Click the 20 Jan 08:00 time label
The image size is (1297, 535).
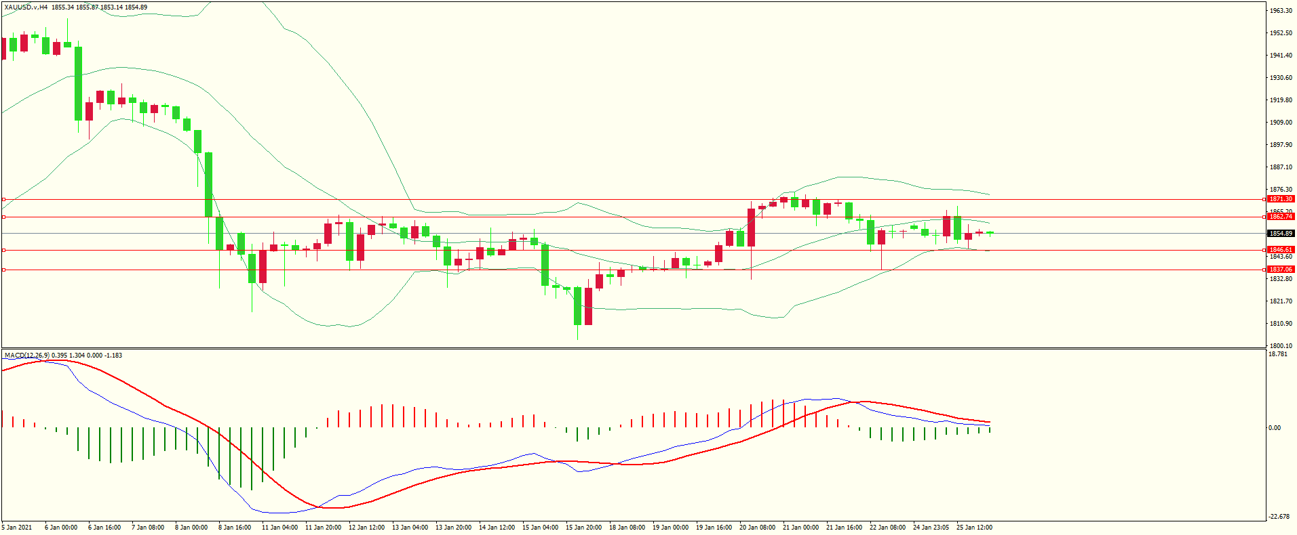point(758,528)
